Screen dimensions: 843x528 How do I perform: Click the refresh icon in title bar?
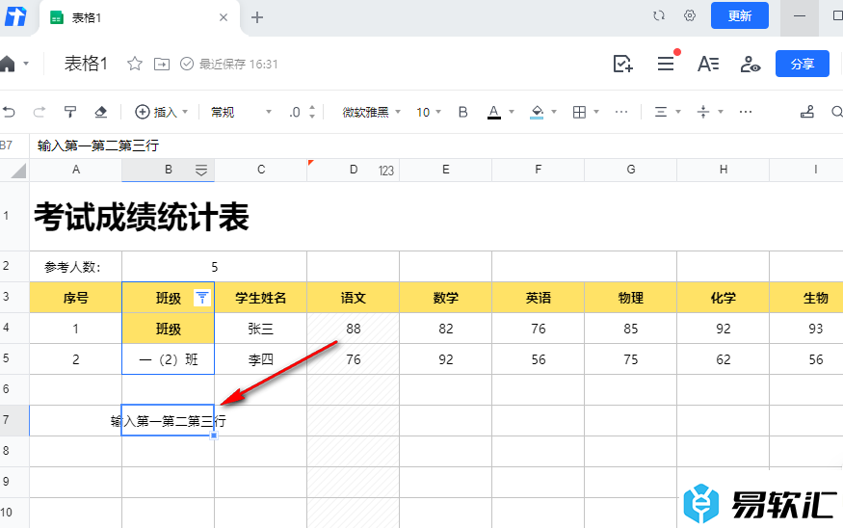(x=659, y=16)
